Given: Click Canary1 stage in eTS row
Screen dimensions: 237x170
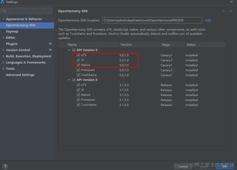Looking at the screenshot, I should [x=166, y=55].
